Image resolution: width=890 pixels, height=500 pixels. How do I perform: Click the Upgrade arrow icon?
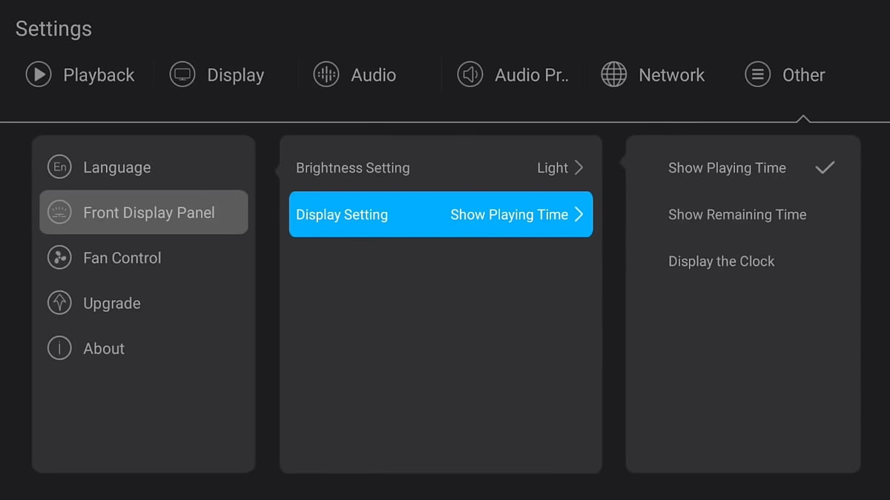59,303
